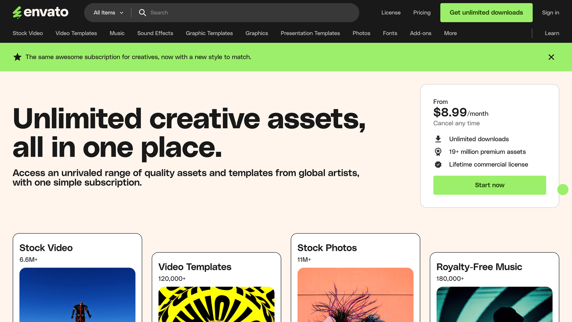Dismiss the green announcement banner
Viewport: 572px width, 322px height.
[x=551, y=57]
